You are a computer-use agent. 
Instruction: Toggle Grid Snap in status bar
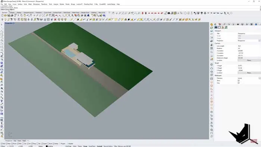68,146
